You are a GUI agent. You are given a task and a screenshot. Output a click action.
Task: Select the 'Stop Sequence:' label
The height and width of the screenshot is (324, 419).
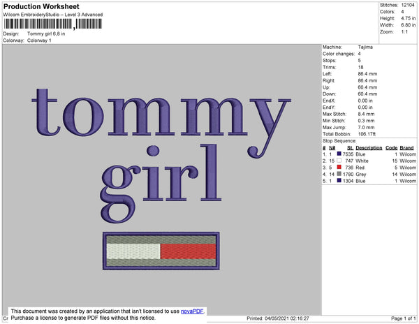click(x=339, y=141)
